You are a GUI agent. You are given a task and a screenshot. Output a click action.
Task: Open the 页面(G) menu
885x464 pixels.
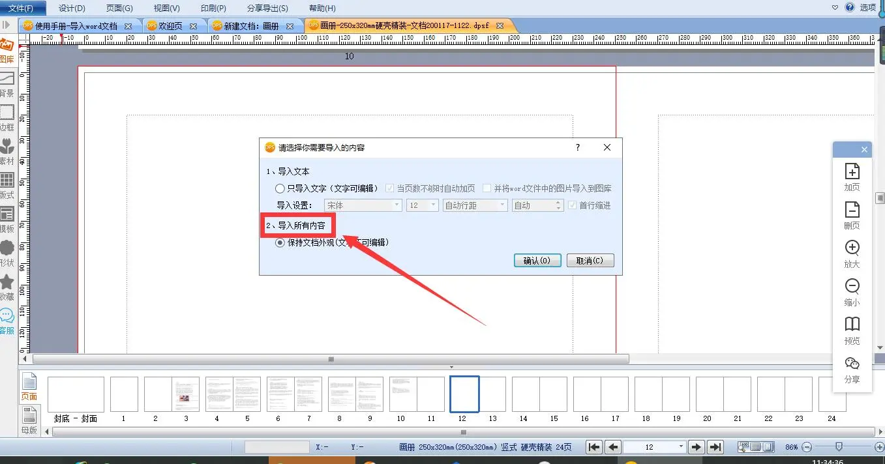(x=119, y=8)
